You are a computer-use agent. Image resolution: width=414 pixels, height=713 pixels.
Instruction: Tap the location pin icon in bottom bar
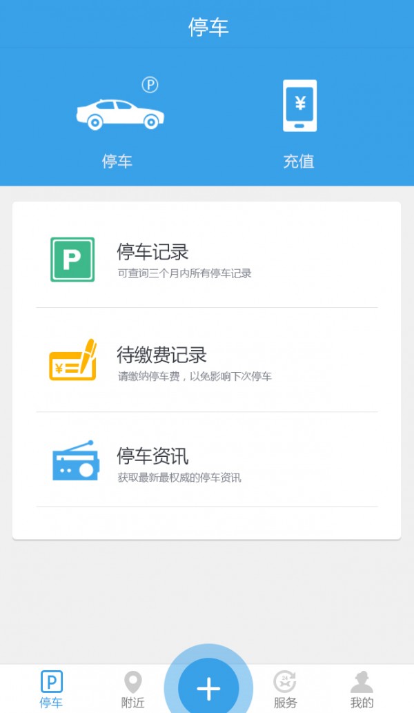pos(132,682)
